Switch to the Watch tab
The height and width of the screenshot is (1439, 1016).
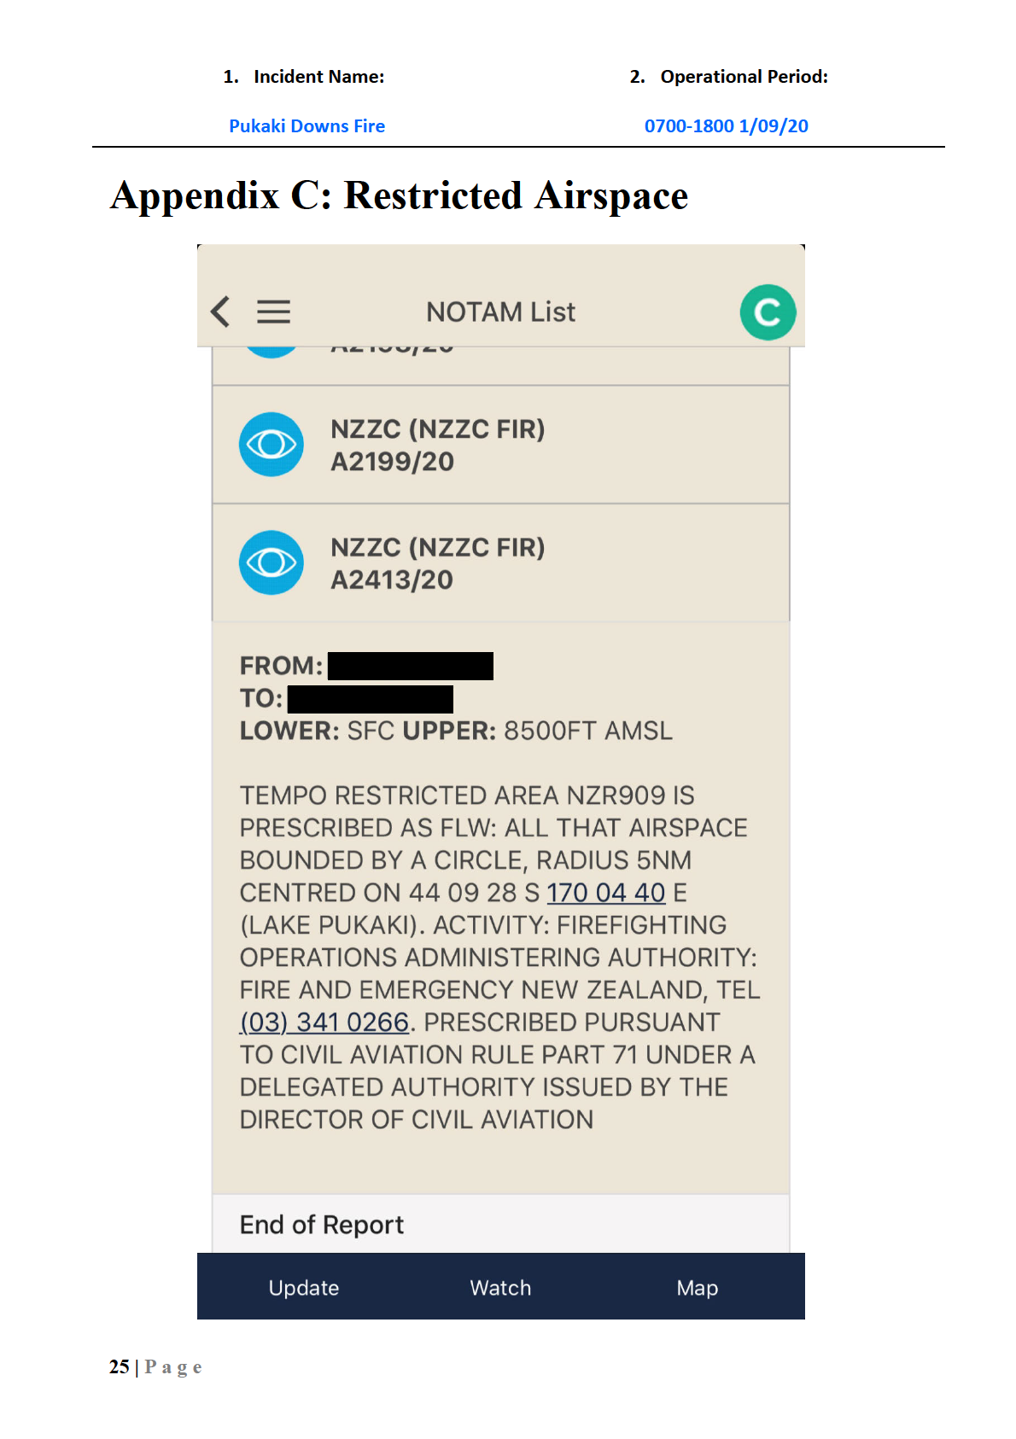(500, 1287)
